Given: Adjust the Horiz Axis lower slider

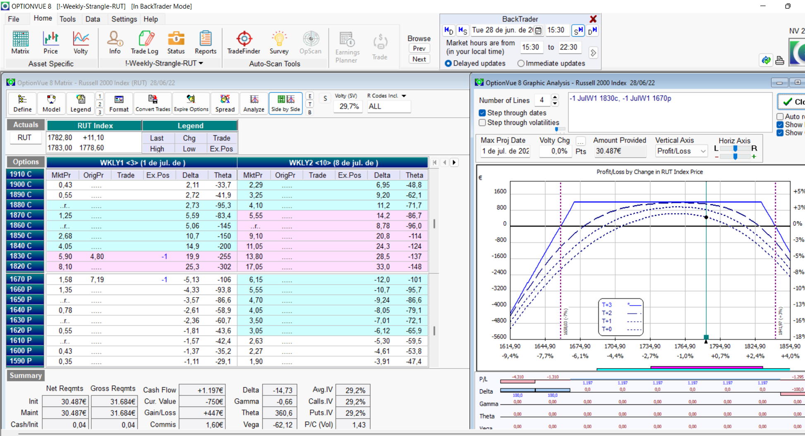Looking at the screenshot, I should pos(735,157).
